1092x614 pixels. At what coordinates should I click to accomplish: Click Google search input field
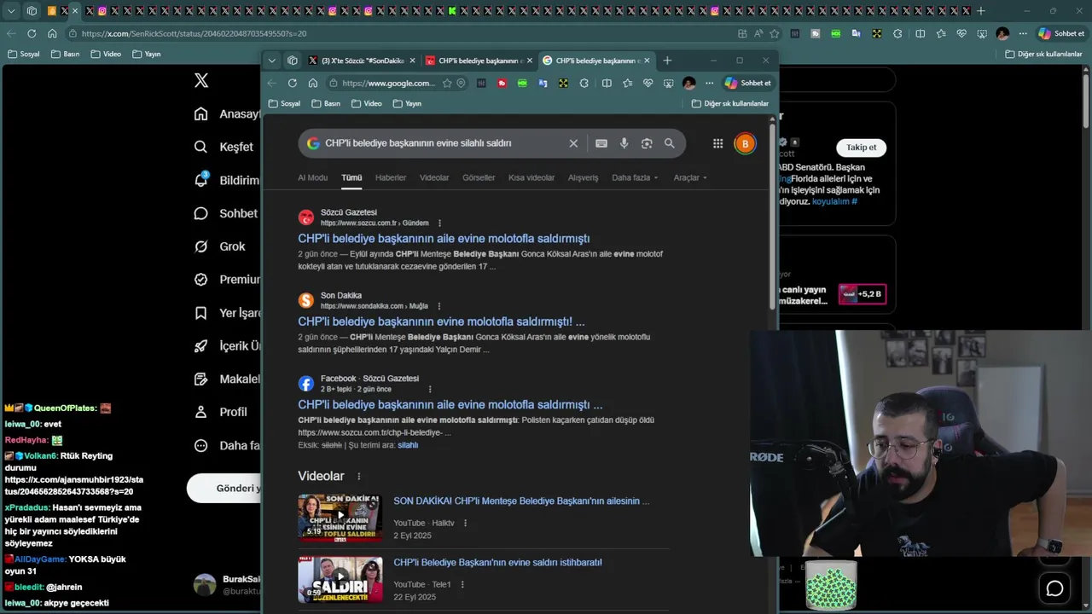[x=444, y=143]
